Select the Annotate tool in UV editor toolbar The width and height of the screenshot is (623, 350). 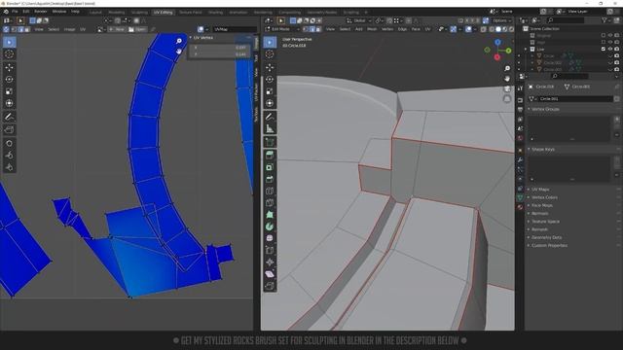(9, 117)
